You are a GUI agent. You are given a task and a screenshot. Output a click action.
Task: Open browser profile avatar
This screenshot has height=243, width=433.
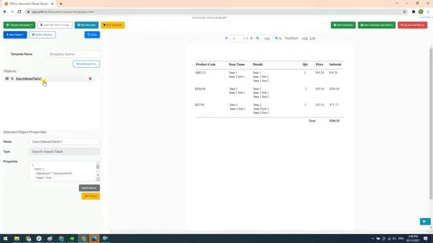click(x=421, y=12)
